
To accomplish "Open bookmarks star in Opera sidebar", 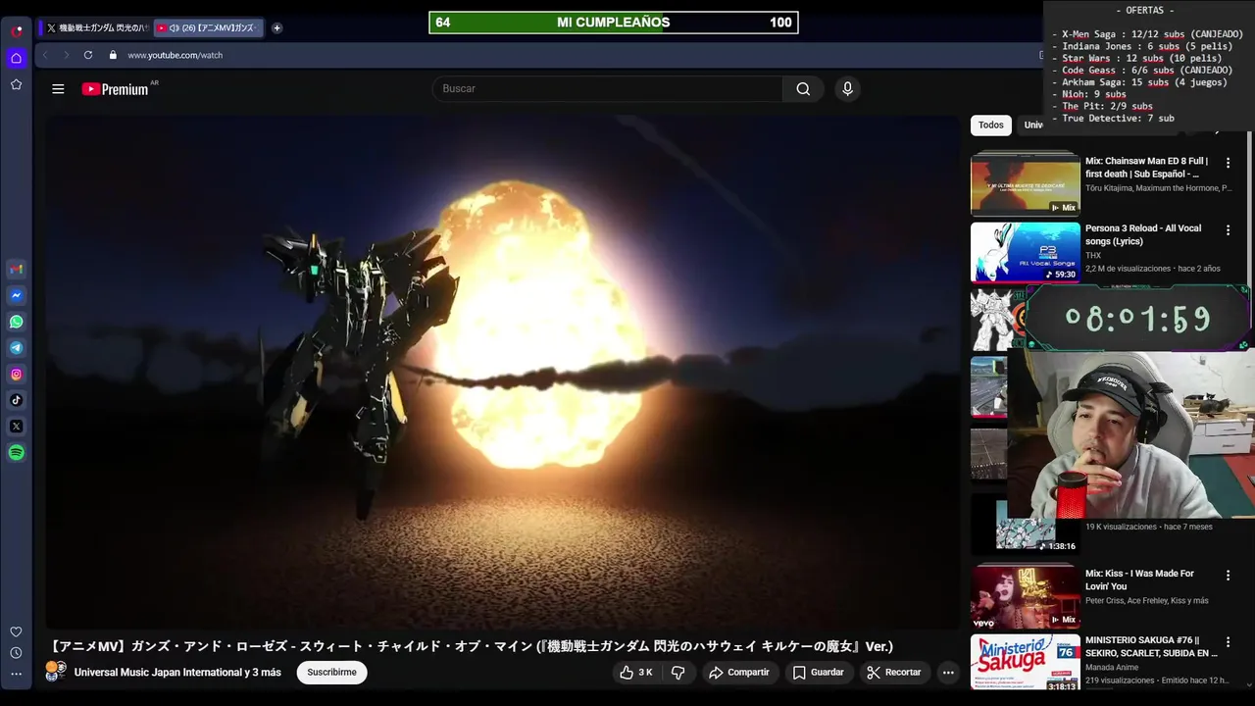I will coord(17,84).
